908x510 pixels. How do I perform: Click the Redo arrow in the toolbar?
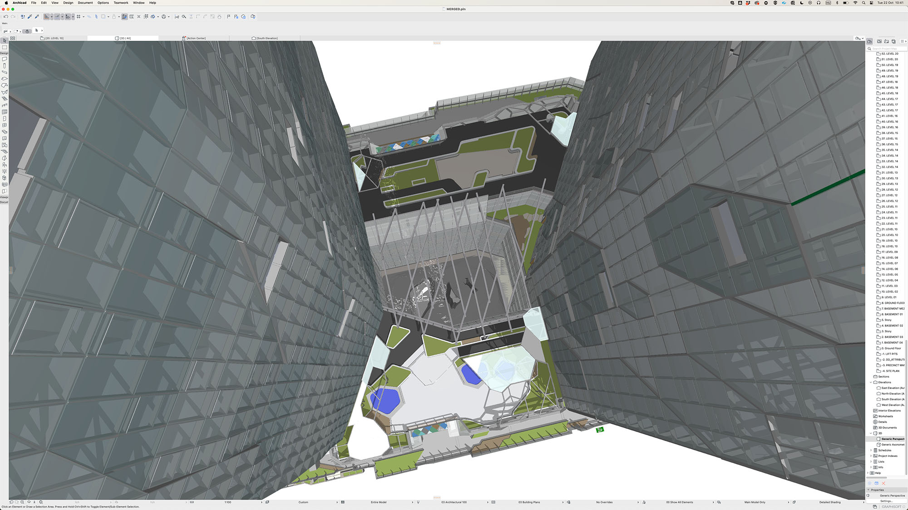tap(13, 17)
